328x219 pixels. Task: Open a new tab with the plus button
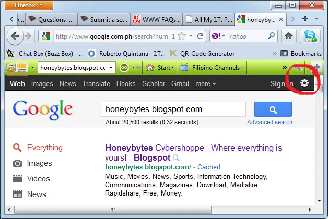(305, 19)
